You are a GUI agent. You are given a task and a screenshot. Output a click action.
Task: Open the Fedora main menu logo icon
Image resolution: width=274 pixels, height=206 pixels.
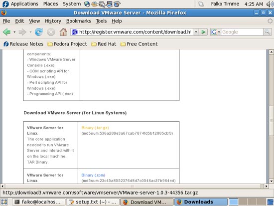pyautogui.click(x=5, y=4)
